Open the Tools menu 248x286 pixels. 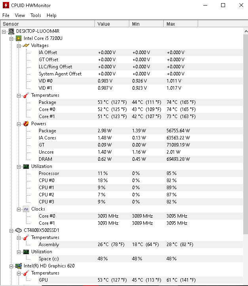[36, 15]
